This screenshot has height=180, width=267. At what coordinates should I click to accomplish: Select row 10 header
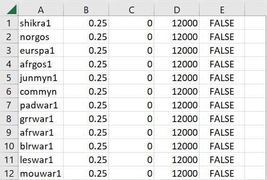(x=9, y=146)
